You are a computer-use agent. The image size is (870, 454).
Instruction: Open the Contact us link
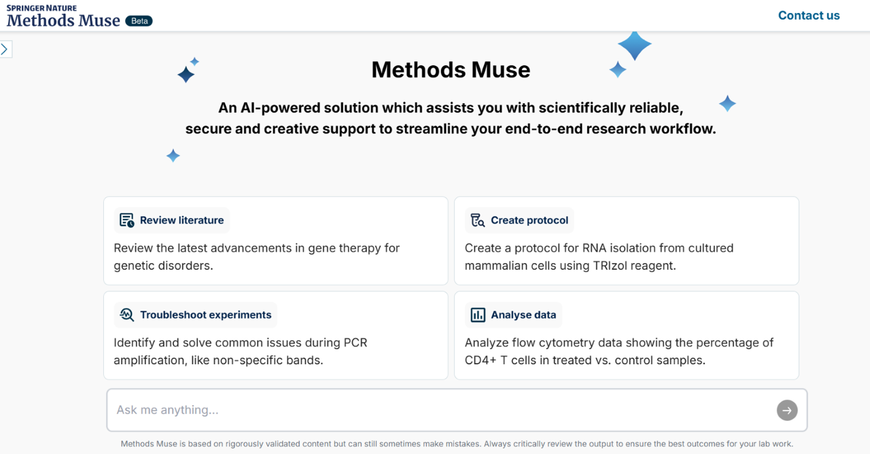[x=809, y=15]
